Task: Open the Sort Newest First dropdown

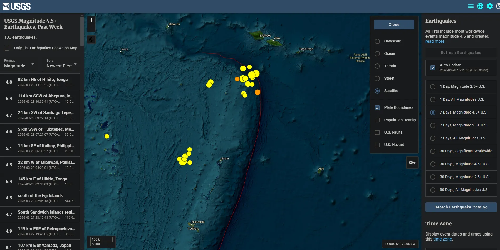Action: [61, 66]
